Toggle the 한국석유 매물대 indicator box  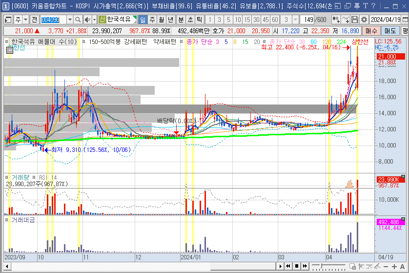(6, 42)
